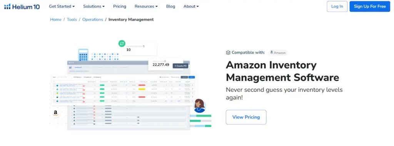Screen dimensions: 394x146
Task: Open the Blog page
Action: click(170, 6)
